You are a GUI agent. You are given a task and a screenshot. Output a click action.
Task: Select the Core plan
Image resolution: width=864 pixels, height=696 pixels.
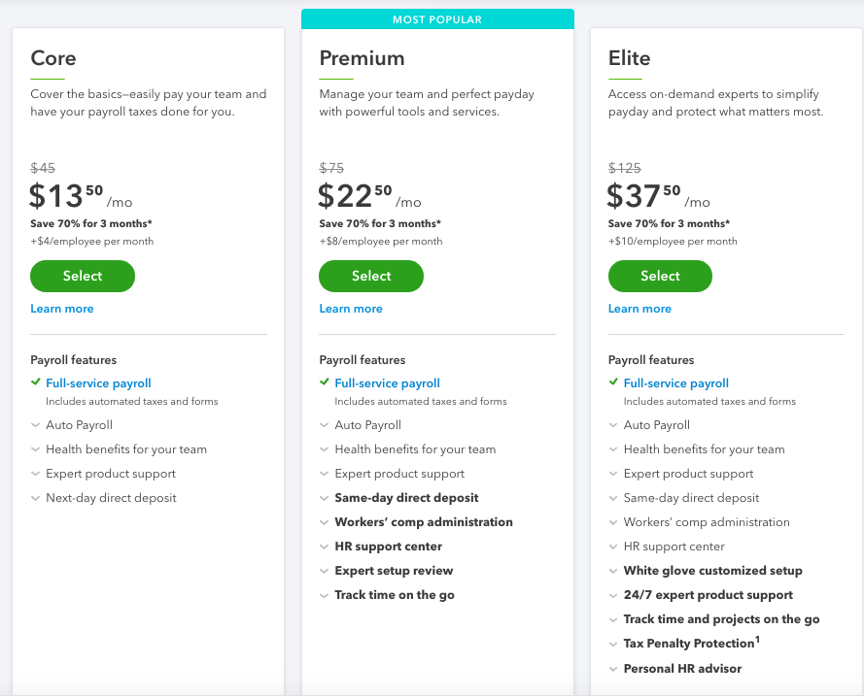[82, 276]
